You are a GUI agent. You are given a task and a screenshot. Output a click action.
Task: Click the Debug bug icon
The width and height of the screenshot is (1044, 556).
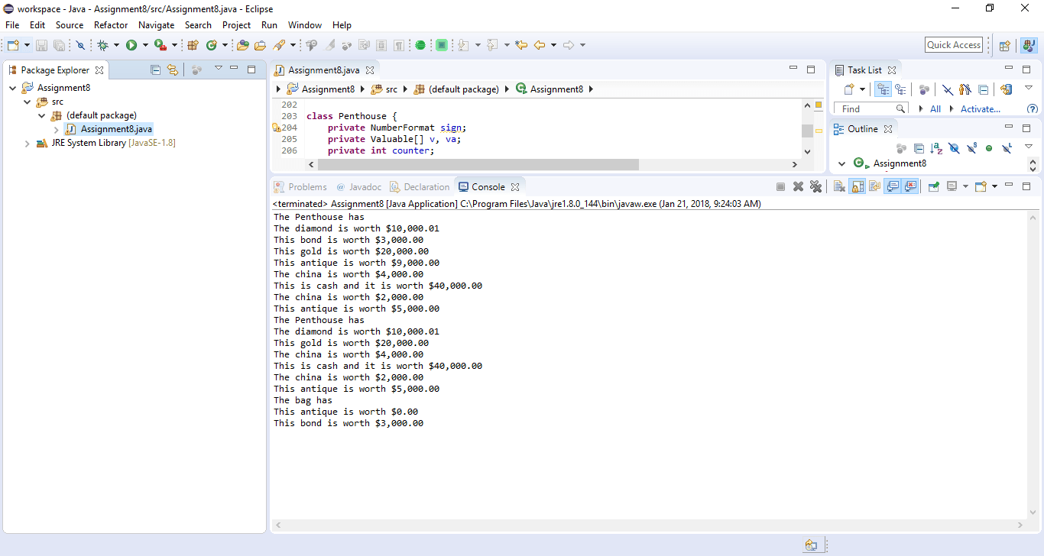tap(102, 45)
